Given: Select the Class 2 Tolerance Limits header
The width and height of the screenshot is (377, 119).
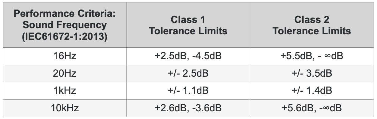Looking at the screenshot, I should click(312, 25).
